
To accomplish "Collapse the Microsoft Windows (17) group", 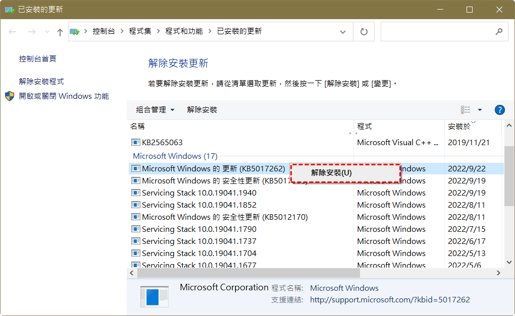I will [175, 156].
